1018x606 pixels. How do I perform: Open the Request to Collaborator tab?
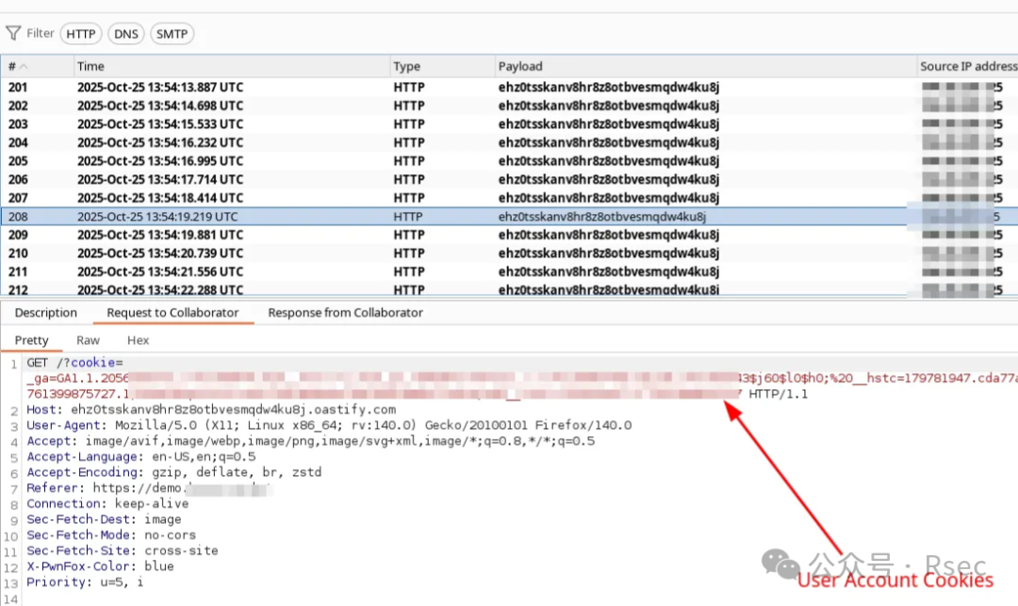click(x=172, y=313)
